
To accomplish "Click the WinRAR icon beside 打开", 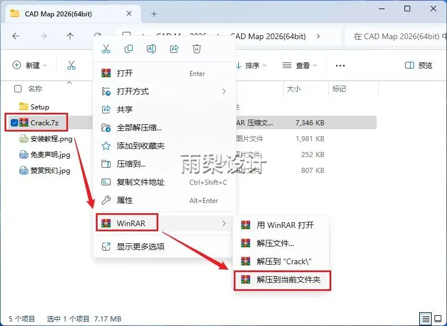I will coord(106,73).
